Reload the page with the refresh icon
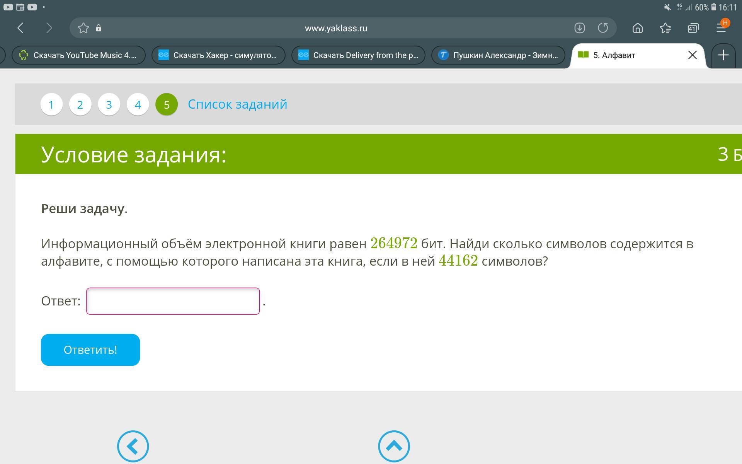Screen dimensions: 742x464 pos(603,28)
